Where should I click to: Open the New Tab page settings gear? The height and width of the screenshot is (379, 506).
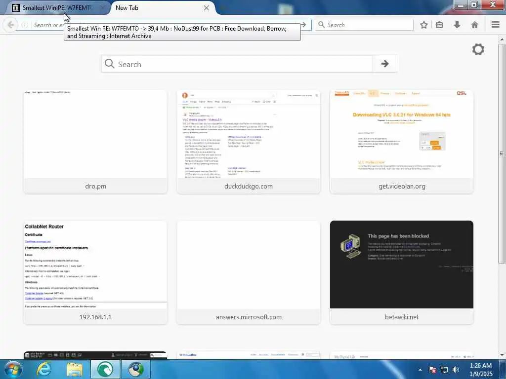478,49
